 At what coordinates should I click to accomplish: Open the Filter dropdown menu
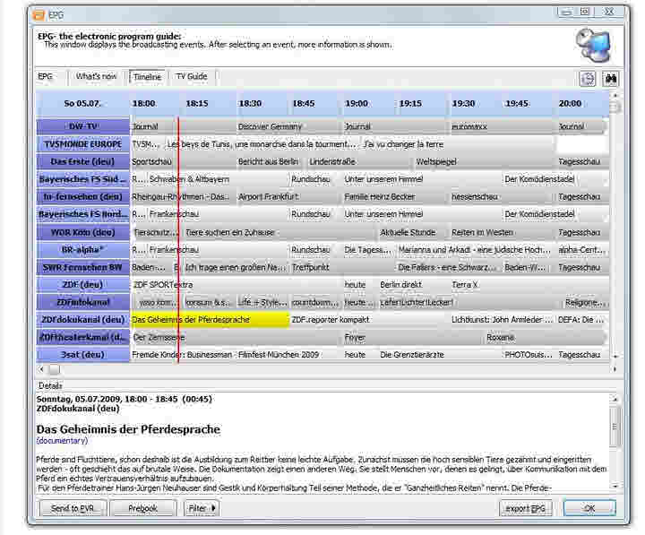point(202,508)
